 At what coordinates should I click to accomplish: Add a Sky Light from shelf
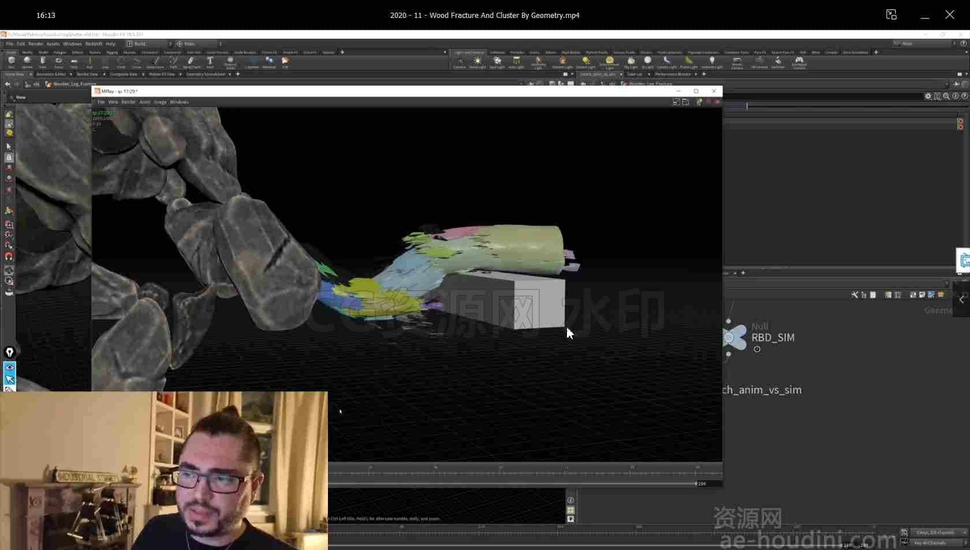(630, 62)
